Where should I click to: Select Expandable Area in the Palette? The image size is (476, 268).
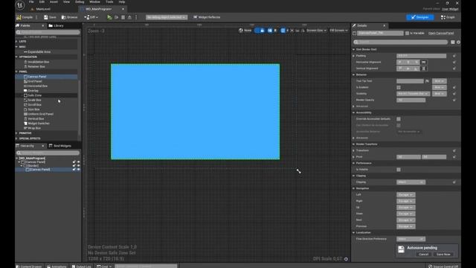[x=39, y=52]
